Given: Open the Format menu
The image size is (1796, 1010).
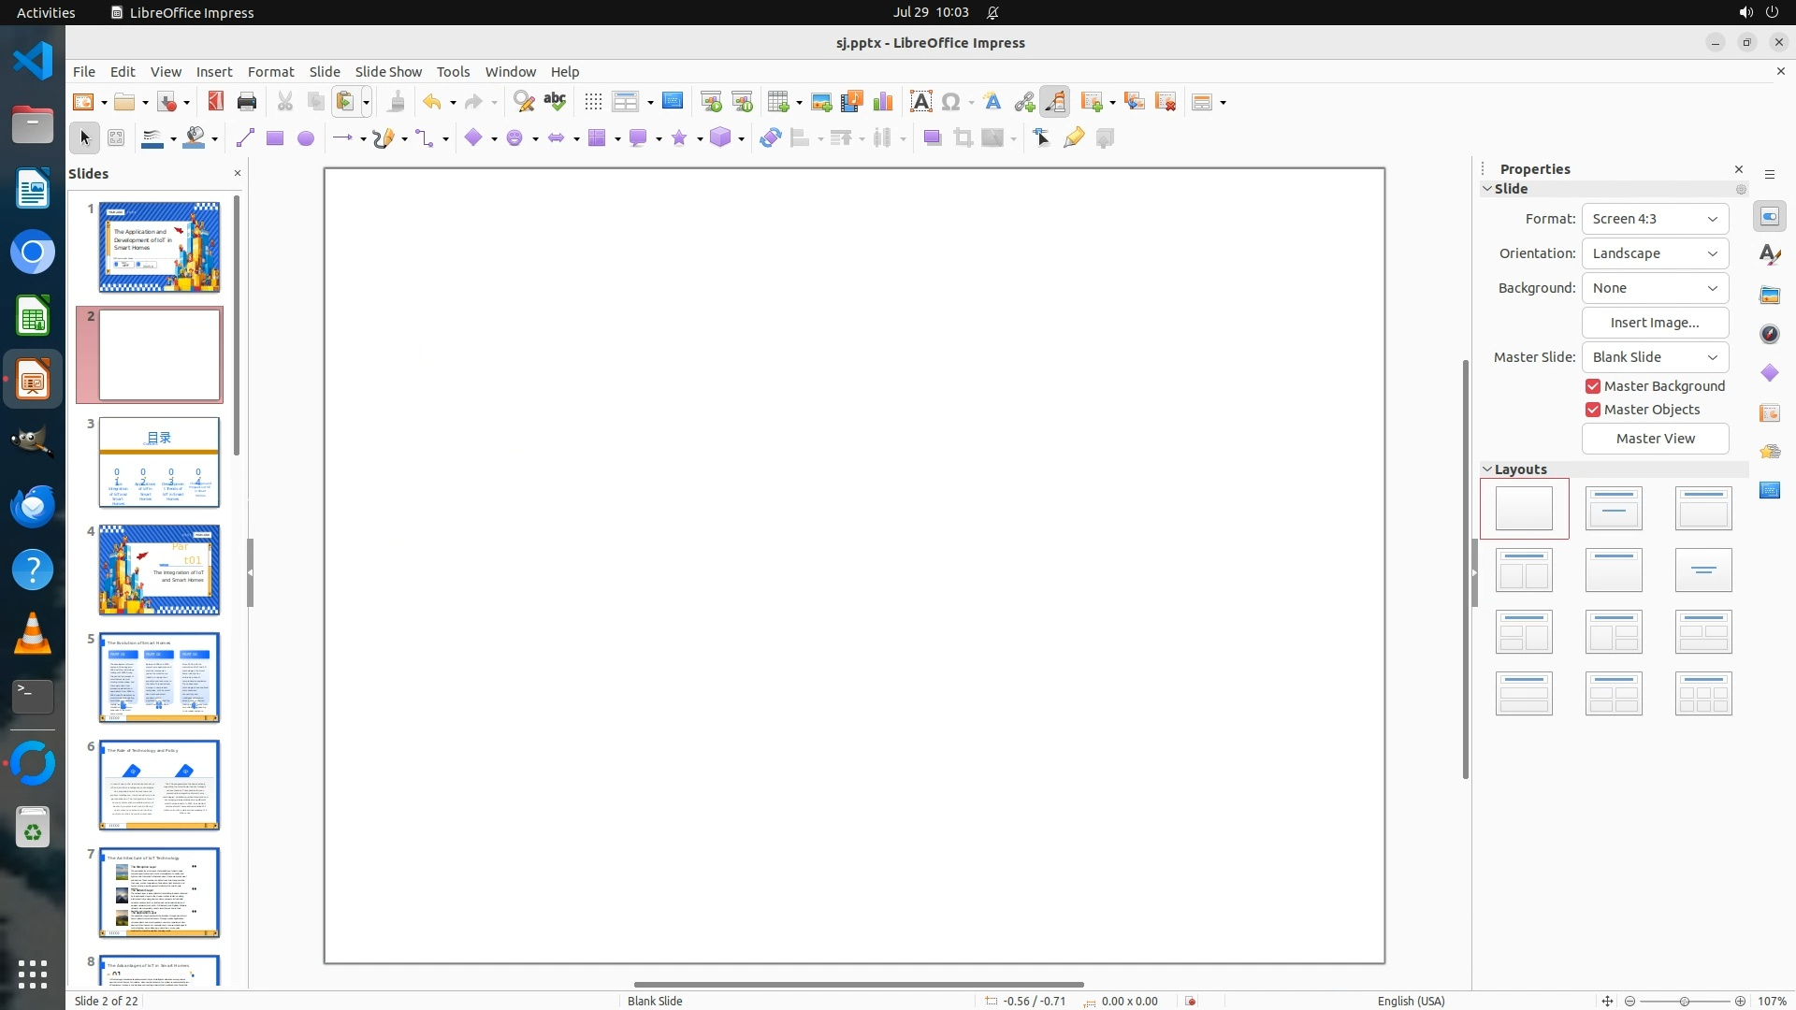Looking at the screenshot, I should pyautogui.click(x=270, y=72).
